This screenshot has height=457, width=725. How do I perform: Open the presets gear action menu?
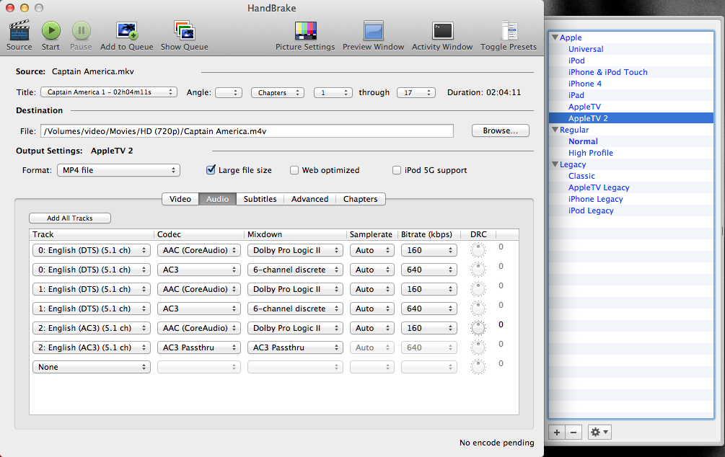(599, 432)
